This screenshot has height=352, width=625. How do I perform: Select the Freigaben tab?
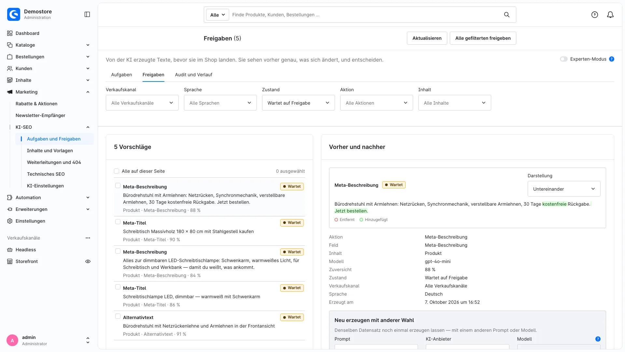click(x=153, y=75)
